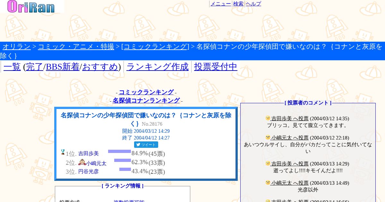
Task: Click the ランキング情報 section header
Action: point(123,186)
